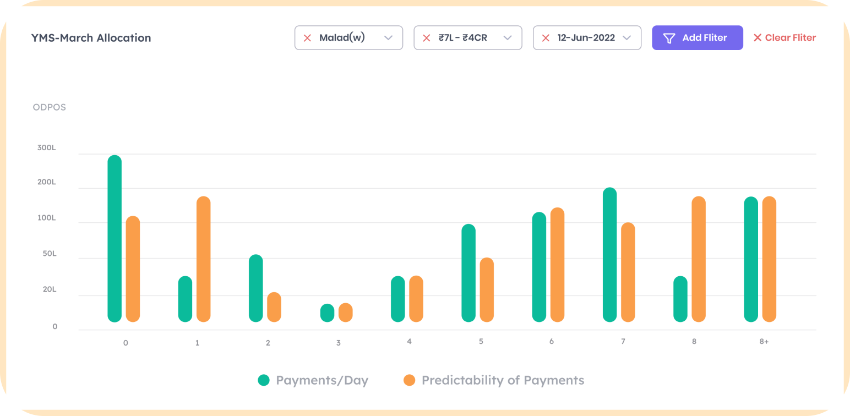This screenshot has height=416, width=850.
Task: Select the green Payments/Day bar for 5
Action: (468, 273)
